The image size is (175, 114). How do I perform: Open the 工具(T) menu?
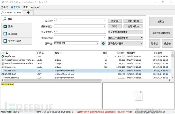point(5,7)
